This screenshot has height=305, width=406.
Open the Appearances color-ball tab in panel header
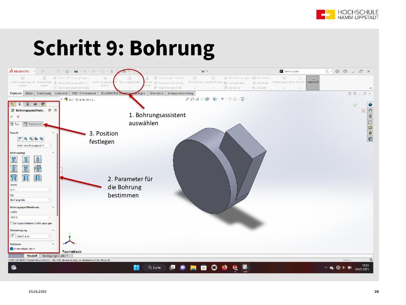click(43, 104)
